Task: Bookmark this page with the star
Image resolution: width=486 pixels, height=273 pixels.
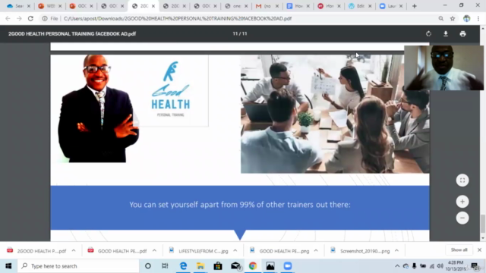Action: click(453, 18)
